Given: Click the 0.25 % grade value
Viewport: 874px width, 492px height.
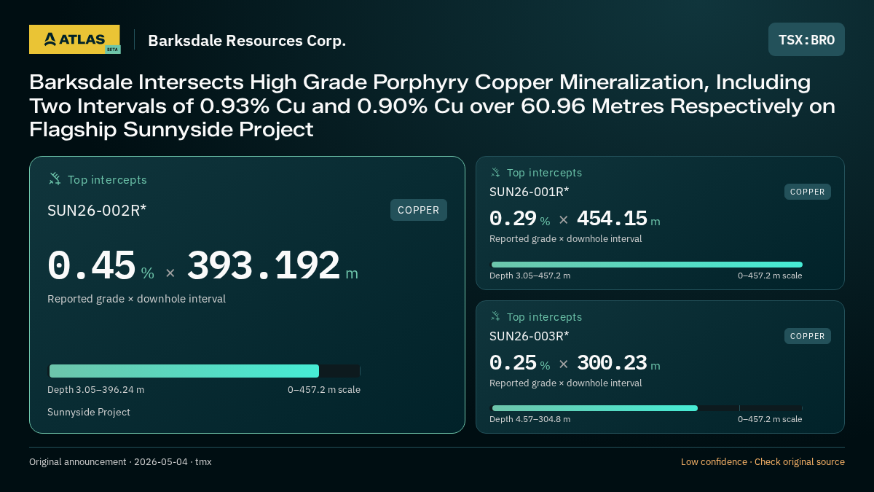Looking at the screenshot, I should pos(519,363).
